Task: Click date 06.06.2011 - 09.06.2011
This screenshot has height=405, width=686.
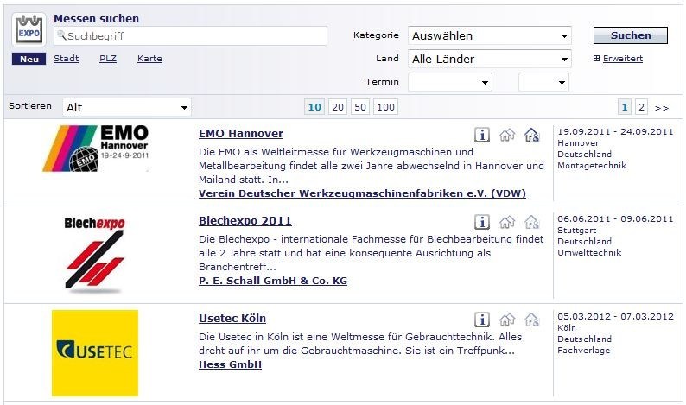Action: [615, 218]
